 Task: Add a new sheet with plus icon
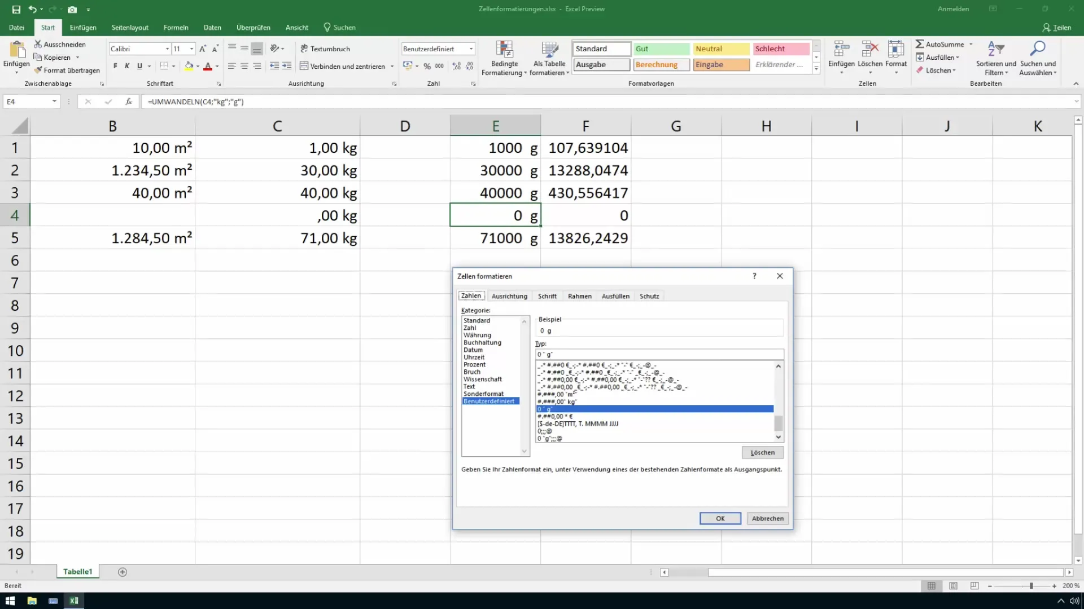123,572
